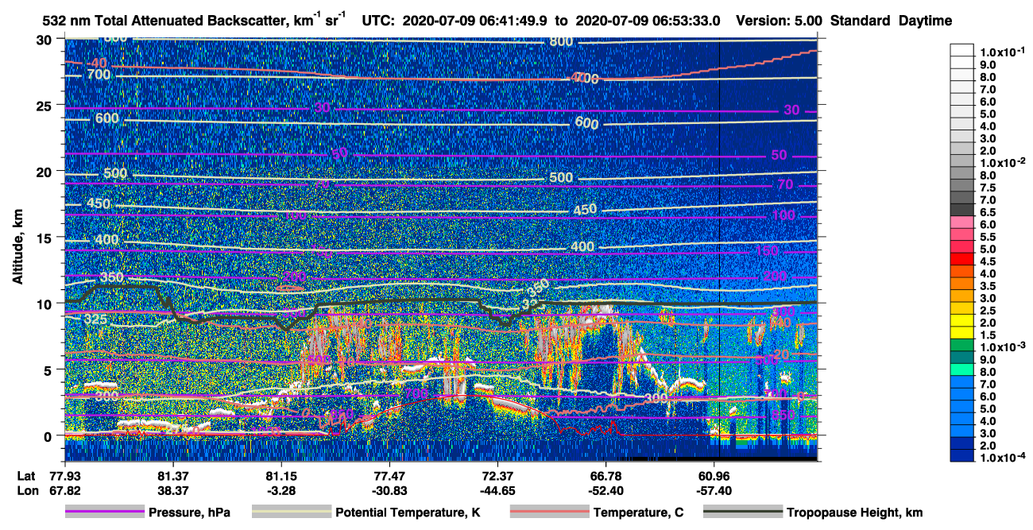Click the "Temperature, C" legend label
The width and height of the screenshot is (1033, 530).
[638, 513]
